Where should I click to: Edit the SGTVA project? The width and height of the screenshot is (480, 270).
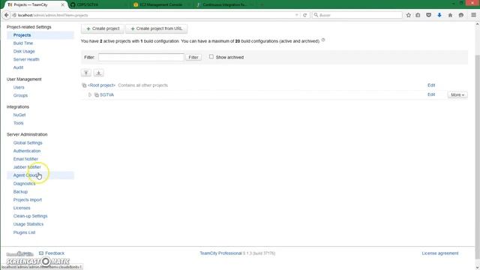(431, 94)
